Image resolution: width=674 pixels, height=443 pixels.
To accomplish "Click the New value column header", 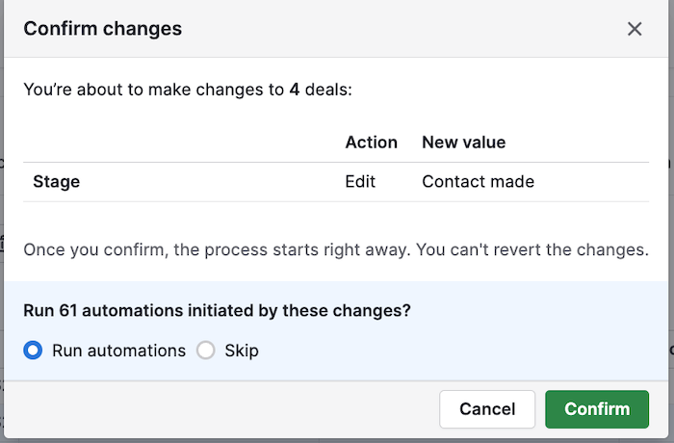I will (x=463, y=142).
